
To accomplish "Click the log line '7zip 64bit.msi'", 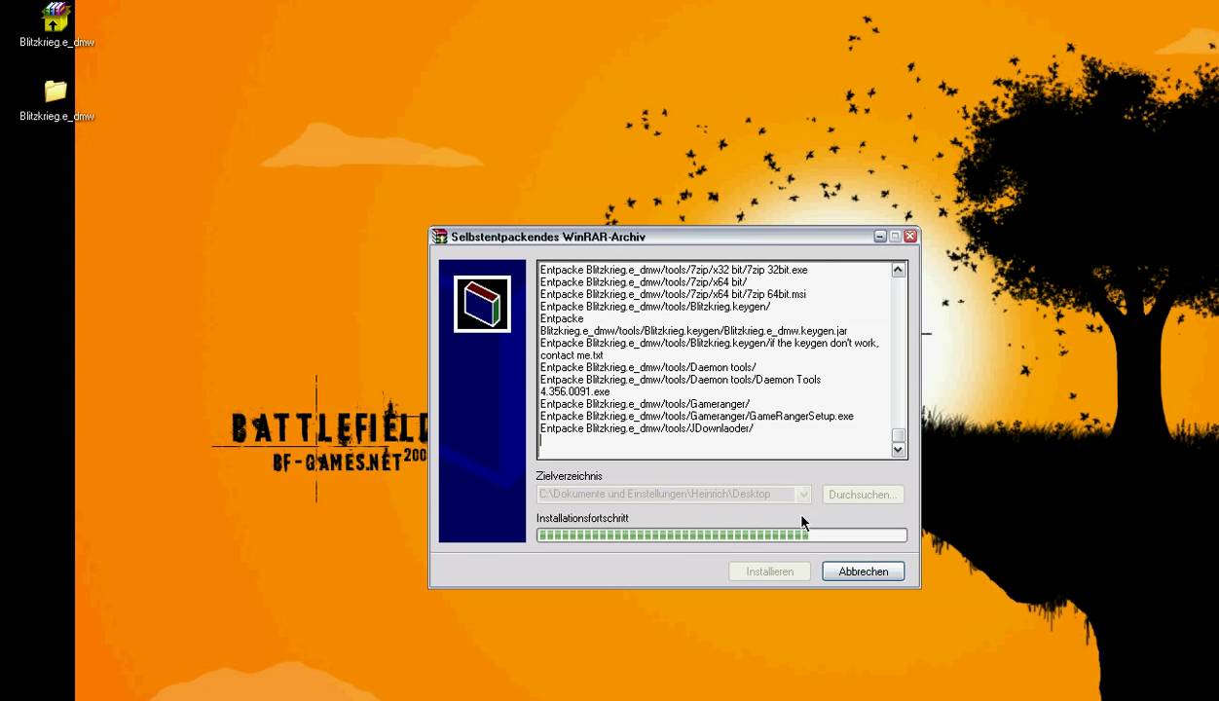I will (x=673, y=294).
